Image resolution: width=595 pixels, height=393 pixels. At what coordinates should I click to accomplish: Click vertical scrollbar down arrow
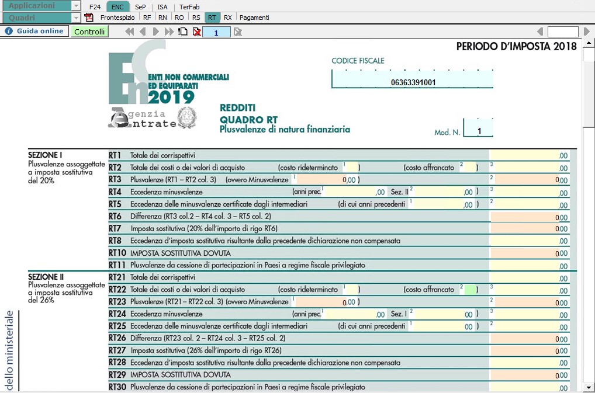pyautogui.click(x=589, y=387)
